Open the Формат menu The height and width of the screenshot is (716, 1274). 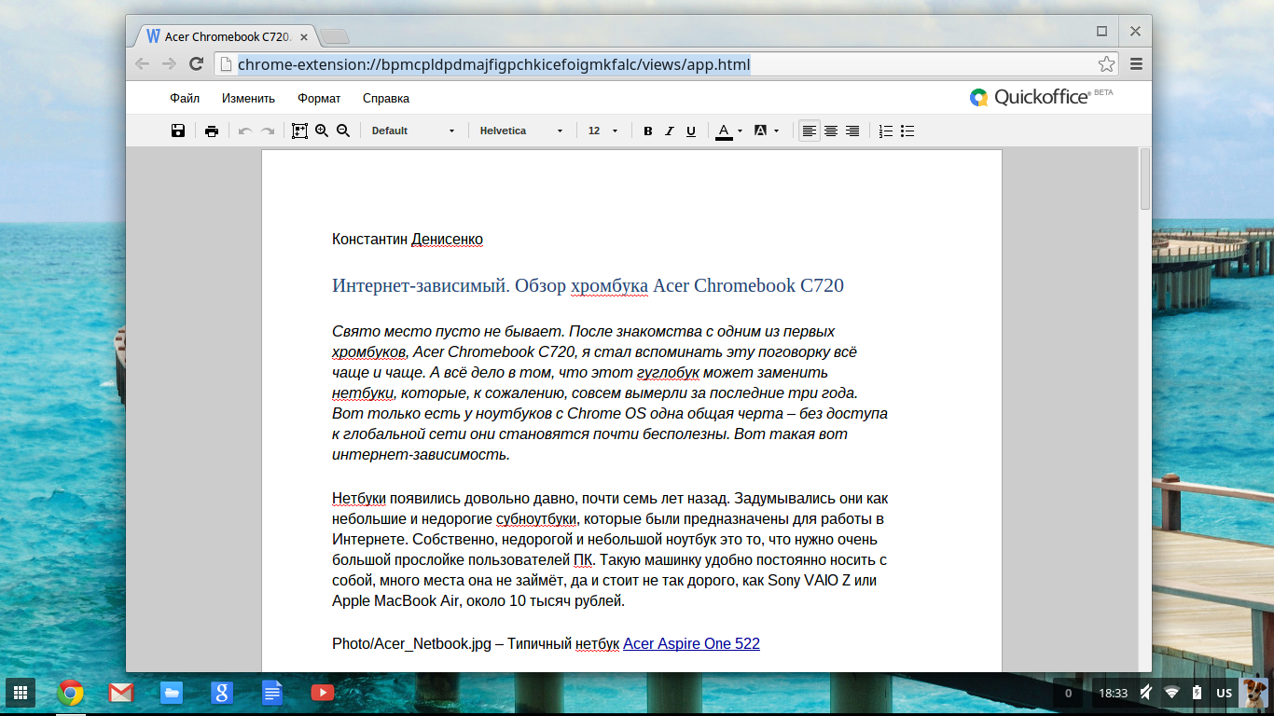point(319,98)
